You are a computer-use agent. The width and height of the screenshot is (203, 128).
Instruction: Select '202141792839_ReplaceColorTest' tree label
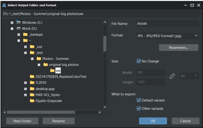pyautogui.click(x=61, y=76)
